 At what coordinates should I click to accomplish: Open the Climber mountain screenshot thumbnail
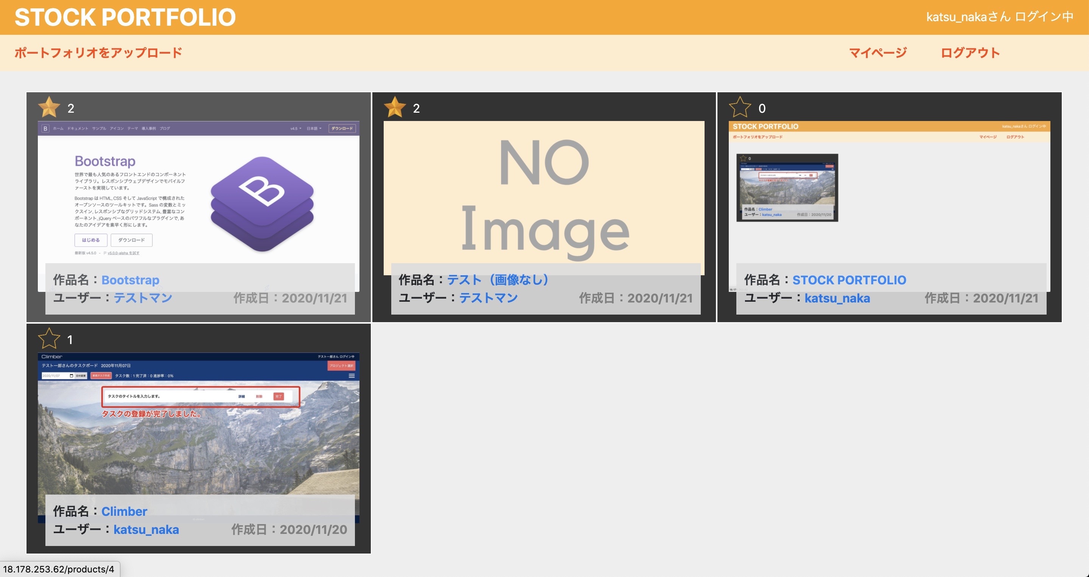pos(199,439)
